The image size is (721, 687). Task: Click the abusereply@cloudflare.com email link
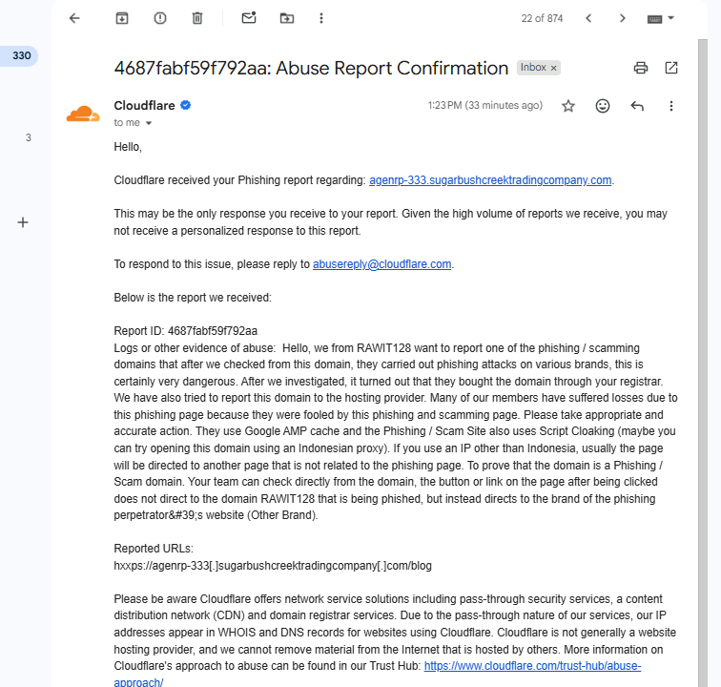(381, 264)
